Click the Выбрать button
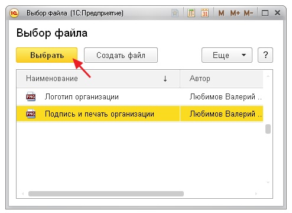The image size is (292, 213). [47, 55]
